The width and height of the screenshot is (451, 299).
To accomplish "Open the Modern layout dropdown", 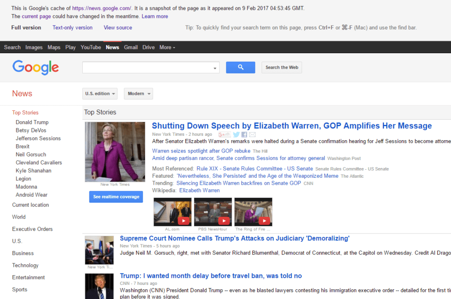I will (138, 94).
